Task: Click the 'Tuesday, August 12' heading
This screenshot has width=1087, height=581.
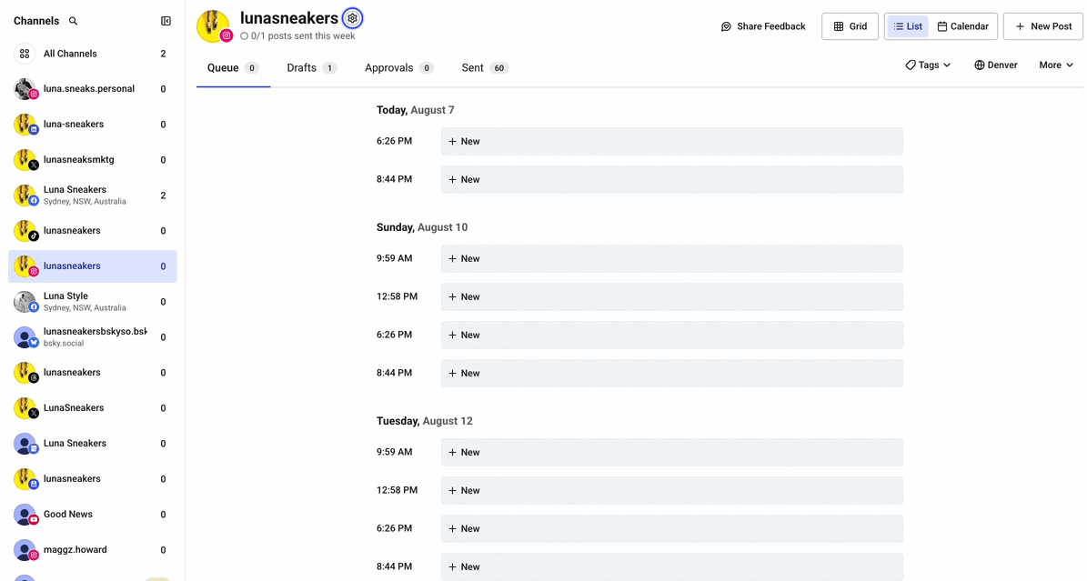Action: click(x=424, y=421)
